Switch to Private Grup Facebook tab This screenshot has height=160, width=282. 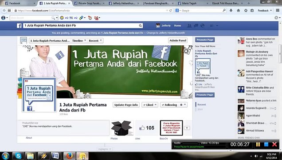click(90, 3)
